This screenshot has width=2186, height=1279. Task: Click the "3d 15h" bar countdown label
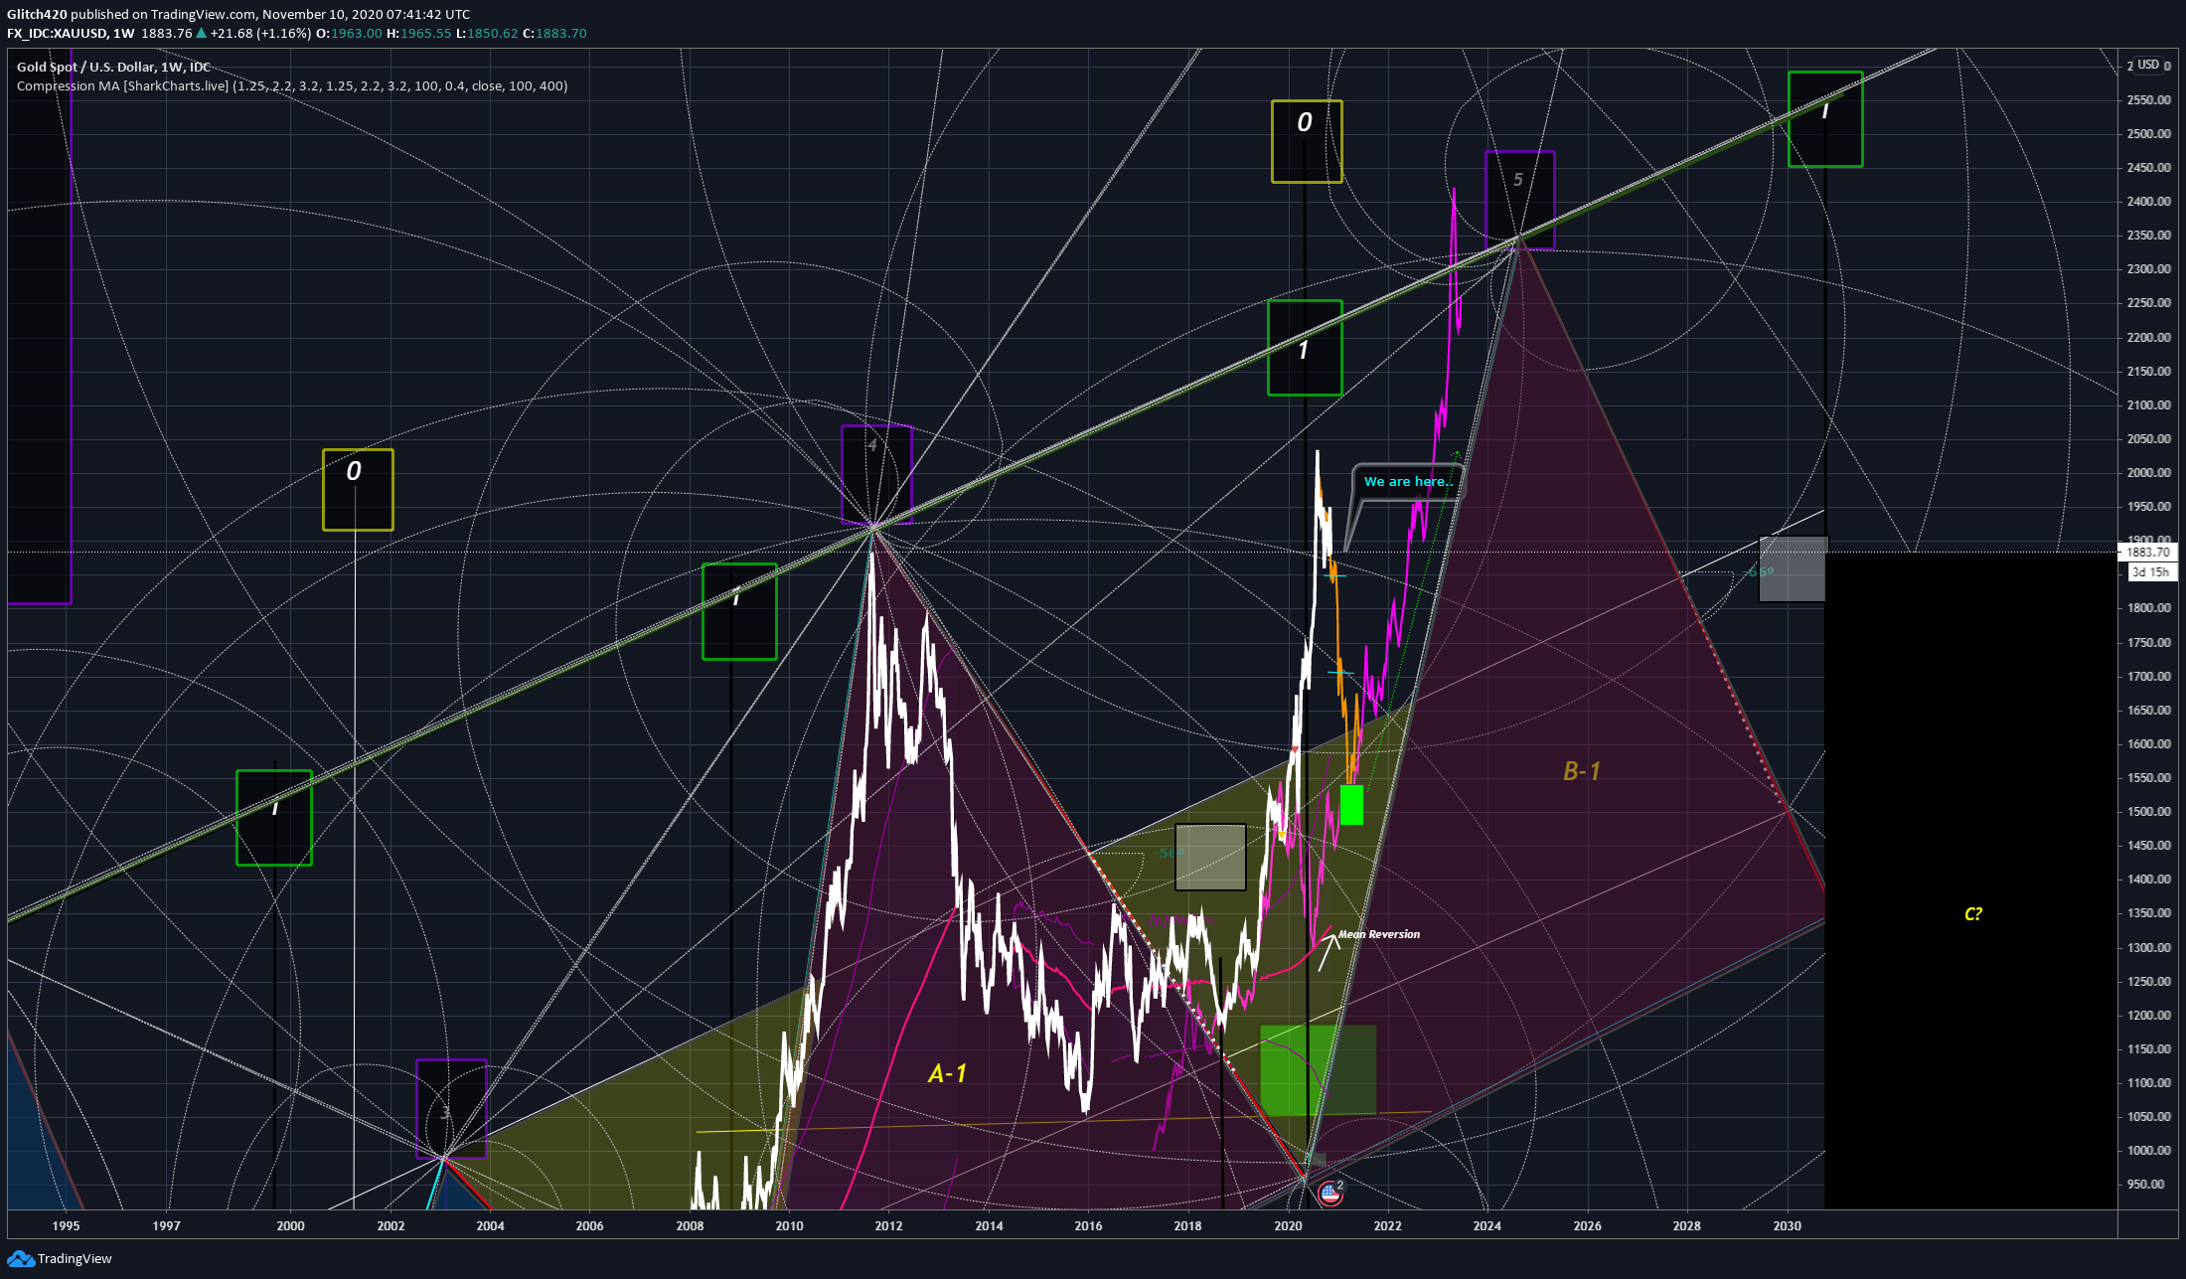[x=2150, y=572]
